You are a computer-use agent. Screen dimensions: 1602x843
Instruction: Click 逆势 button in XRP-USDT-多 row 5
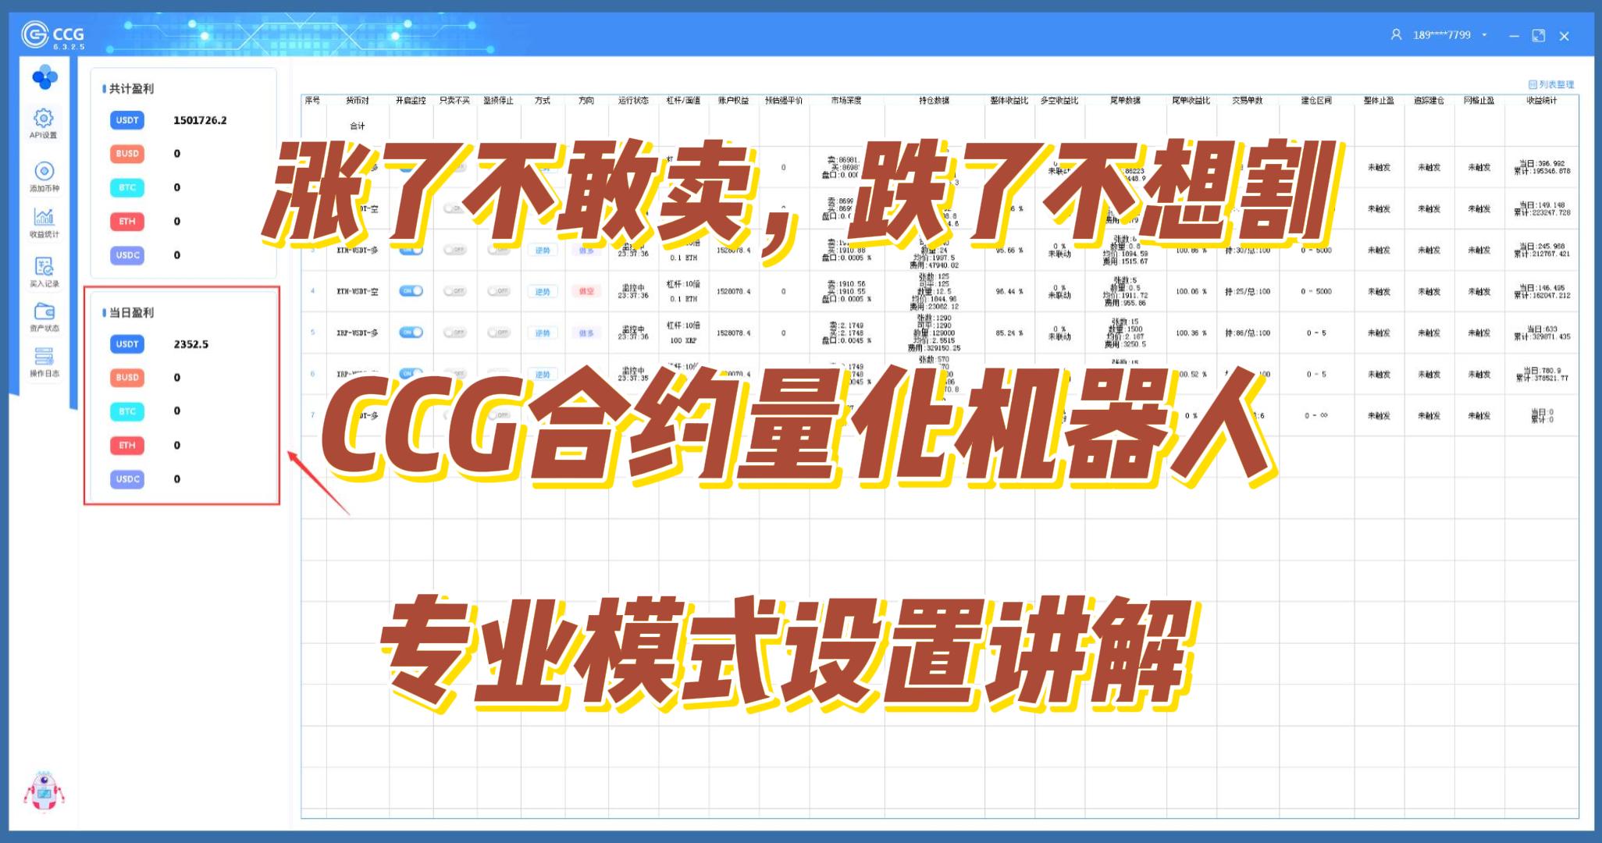tap(543, 333)
